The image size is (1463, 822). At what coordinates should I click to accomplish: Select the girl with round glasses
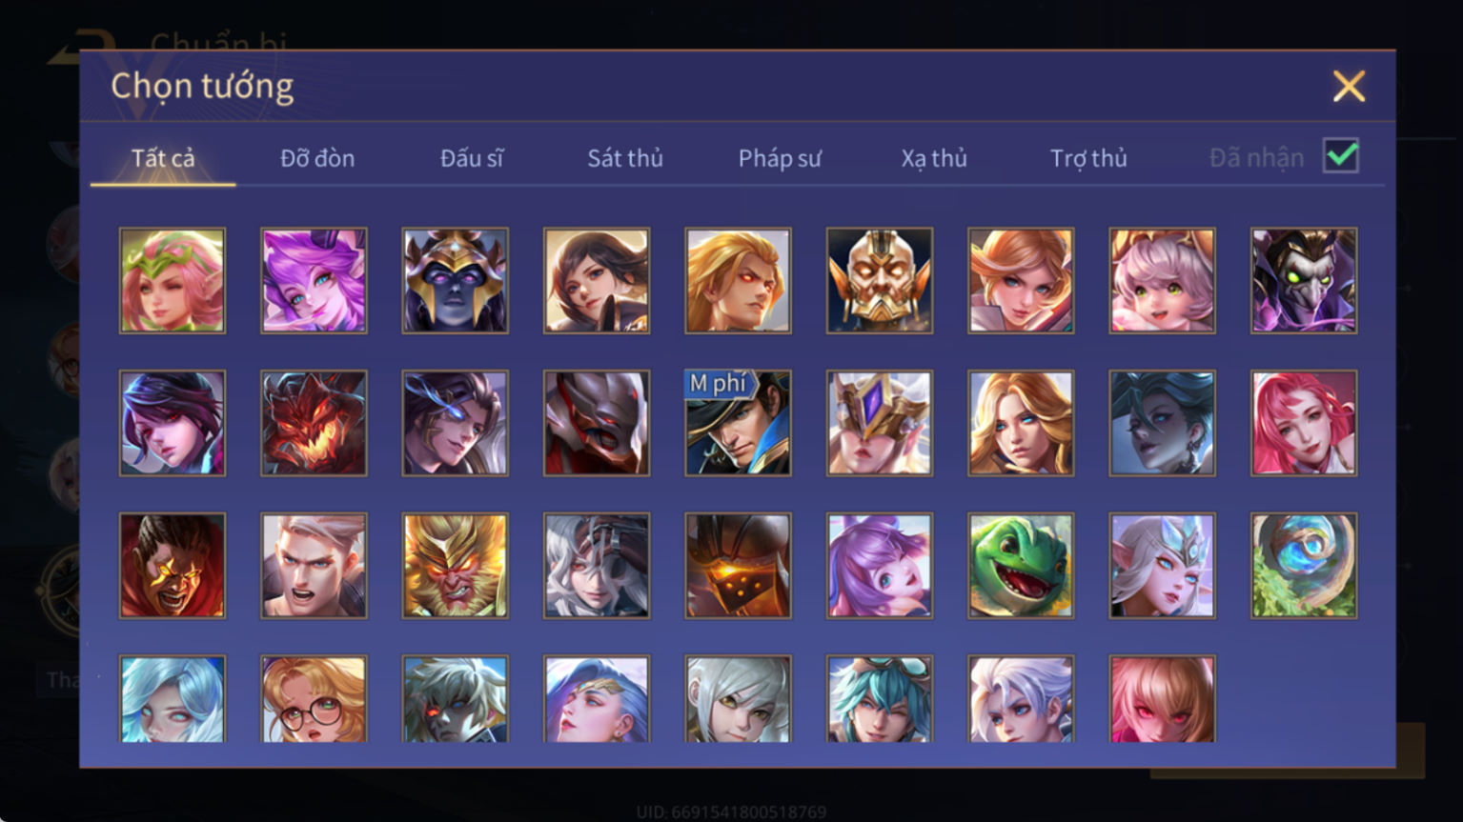click(314, 698)
